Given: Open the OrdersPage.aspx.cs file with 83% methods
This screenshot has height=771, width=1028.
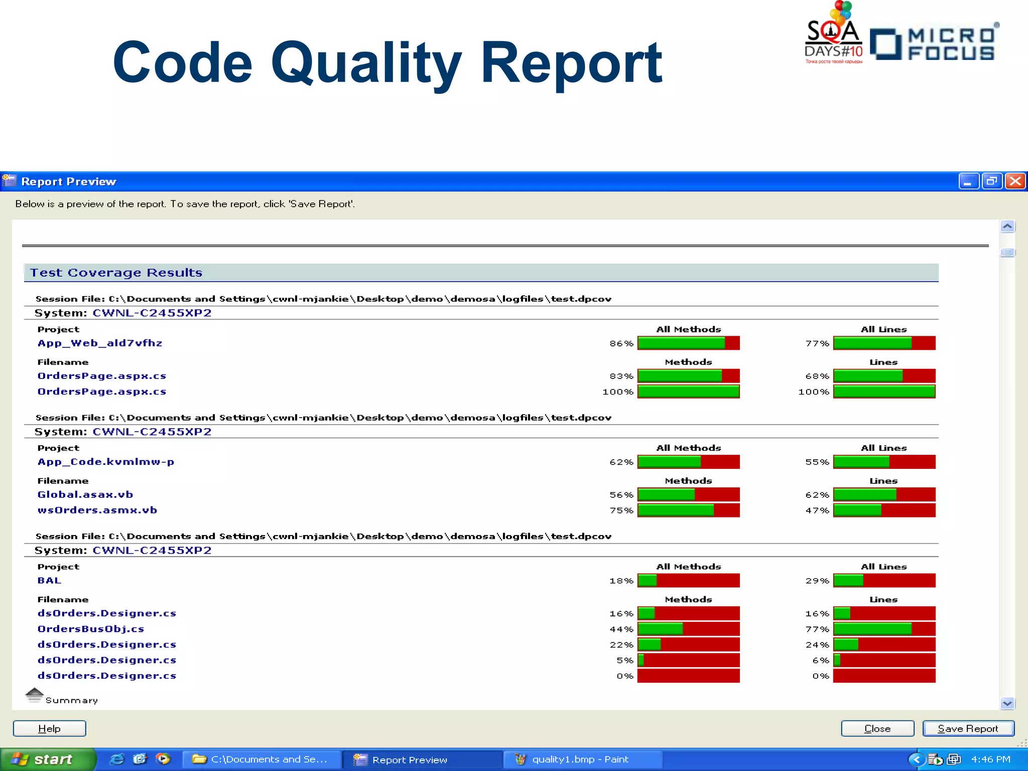Looking at the screenshot, I should [x=102, y=376].
